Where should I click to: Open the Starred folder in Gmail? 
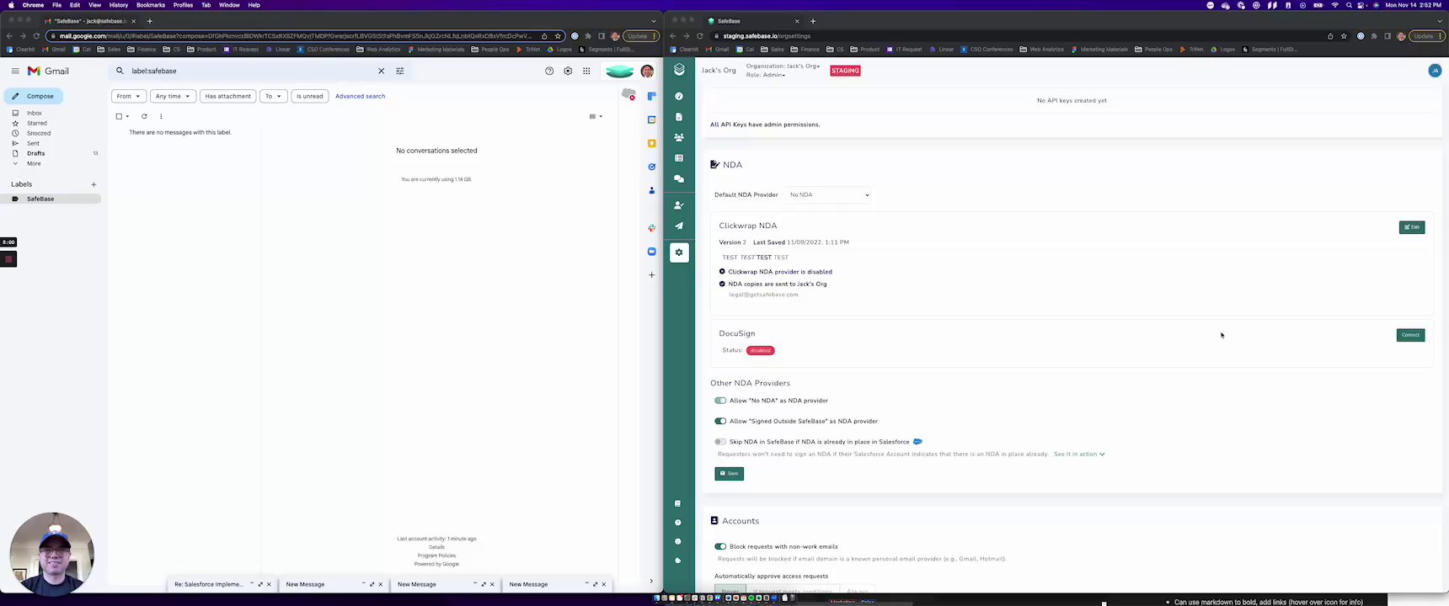click(x=36, y=123)
